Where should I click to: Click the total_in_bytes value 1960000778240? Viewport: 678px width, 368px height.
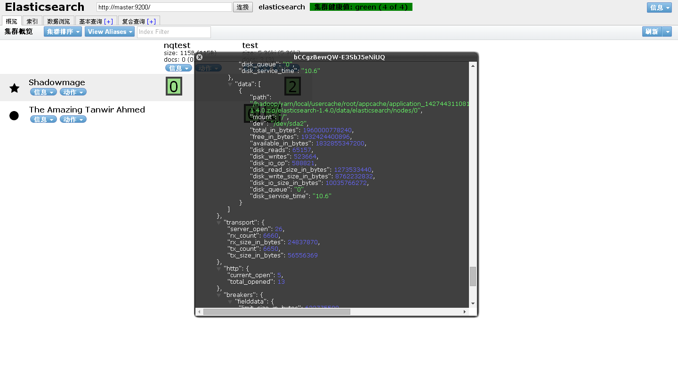(327, 130)
